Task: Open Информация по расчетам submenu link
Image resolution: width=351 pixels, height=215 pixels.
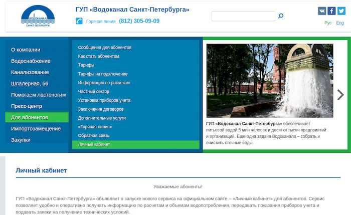Action: pyautogui.click(x=104, y=83)
